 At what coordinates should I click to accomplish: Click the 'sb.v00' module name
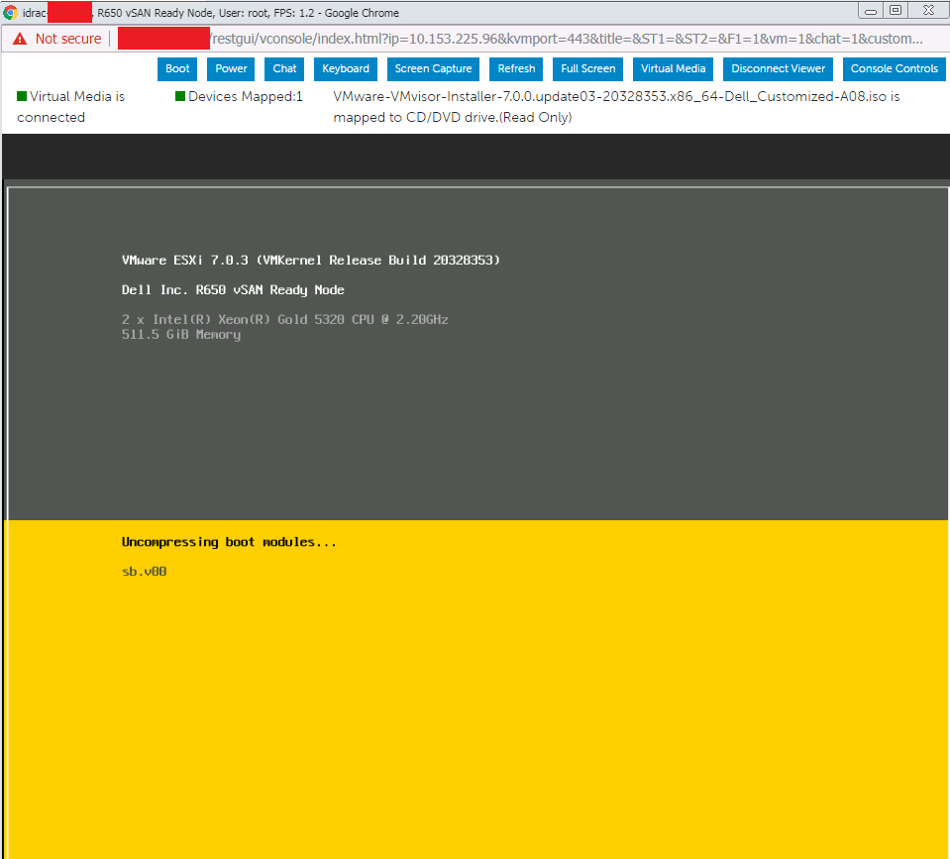click(145, 572)
